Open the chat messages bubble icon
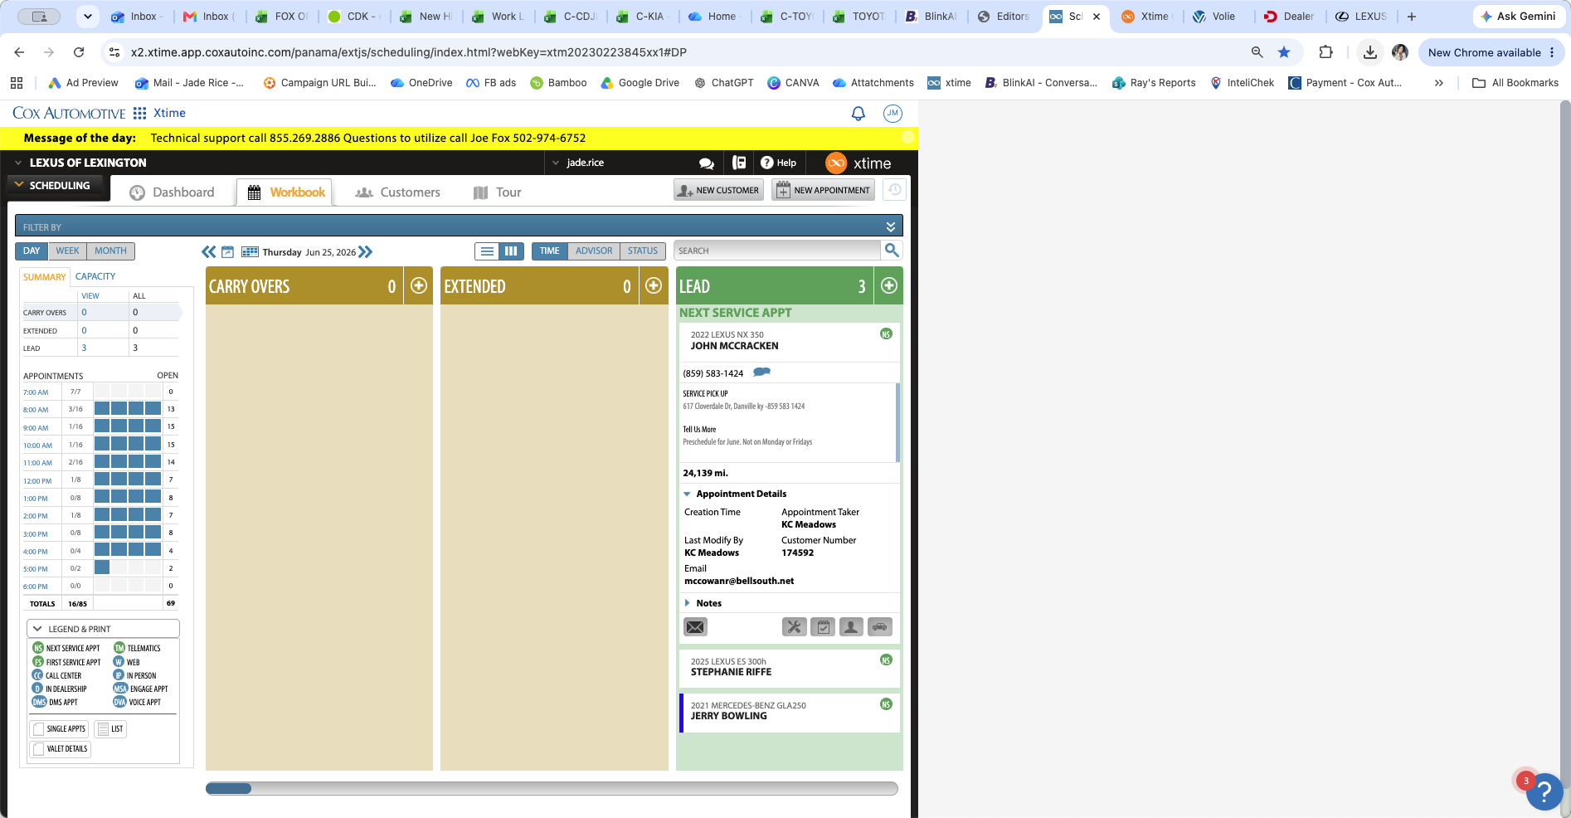The height and width of the screenshot is (818, 1571). (707, 163)
